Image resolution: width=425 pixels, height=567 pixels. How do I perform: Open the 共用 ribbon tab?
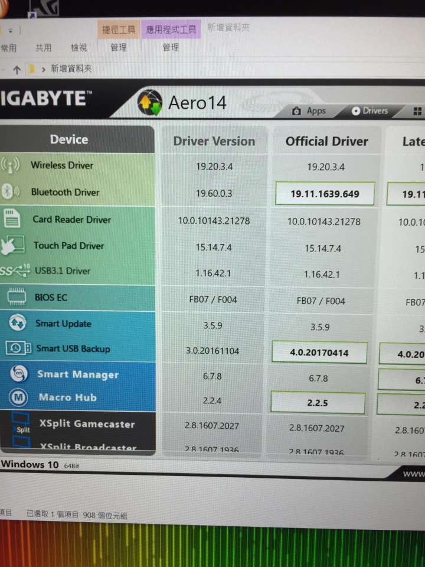43,48
